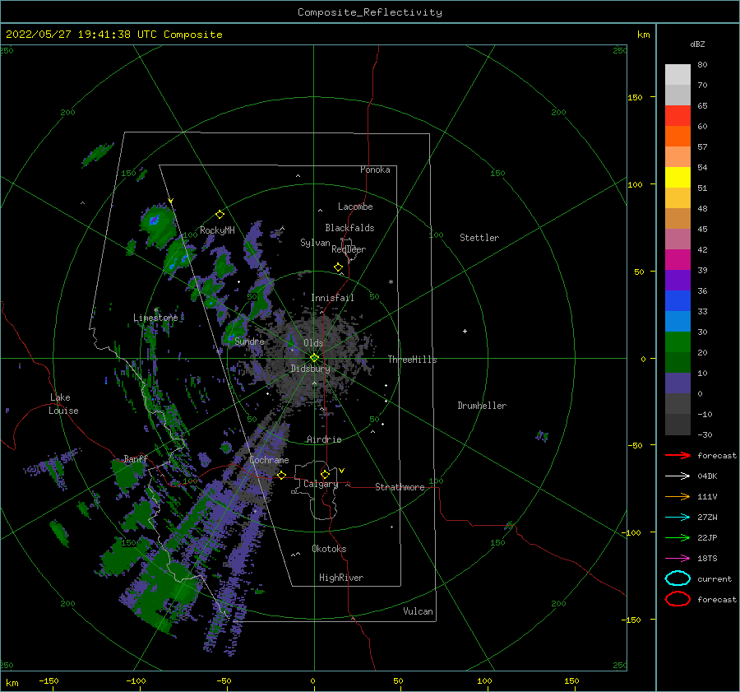Click the Blackfalds town label
The height and width of the screenshot is (692, 740).
(349, 228)
